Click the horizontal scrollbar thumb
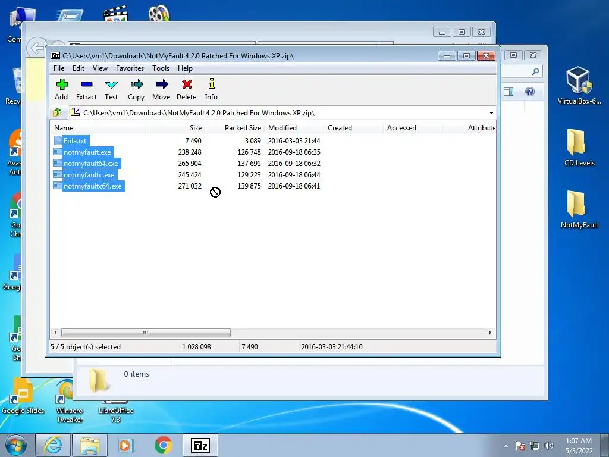 tap(146, 333)
